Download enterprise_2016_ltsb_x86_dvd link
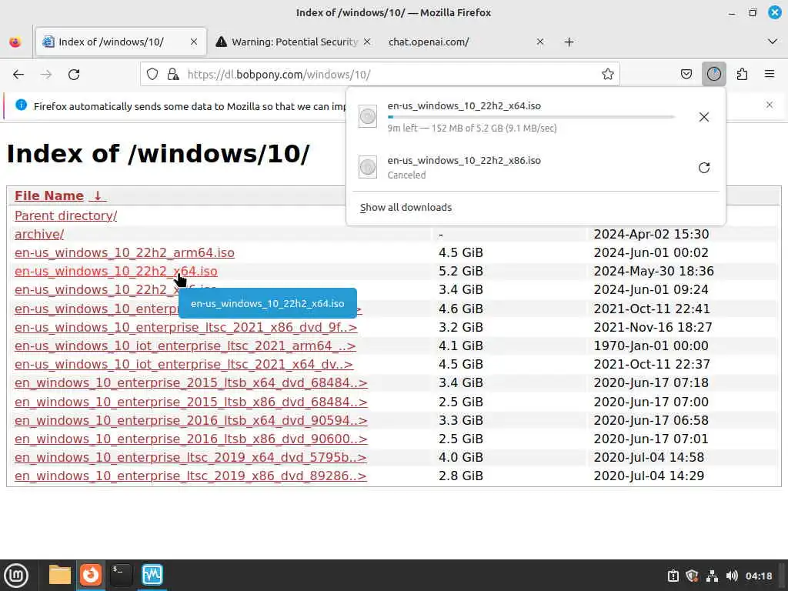 (x=191, y=439)
